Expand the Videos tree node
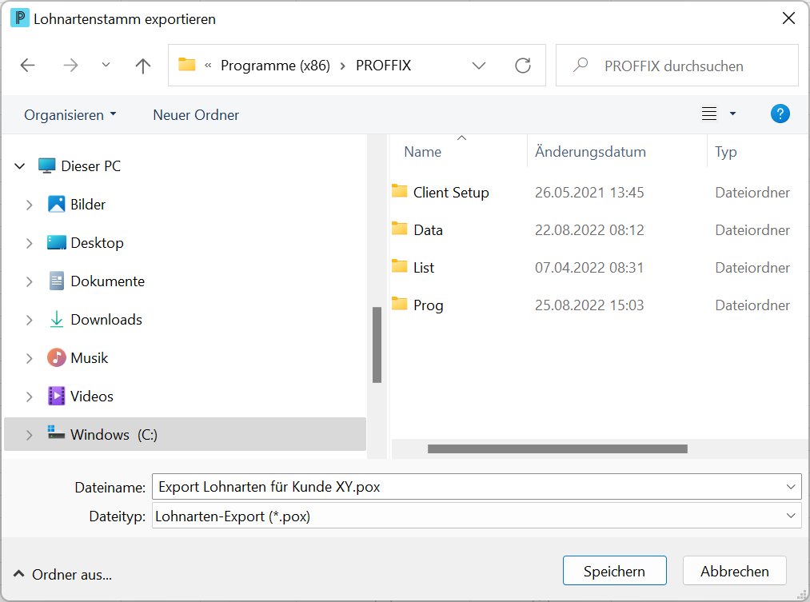810x602 pixels. pyautogui.click(x=30, y=397)
